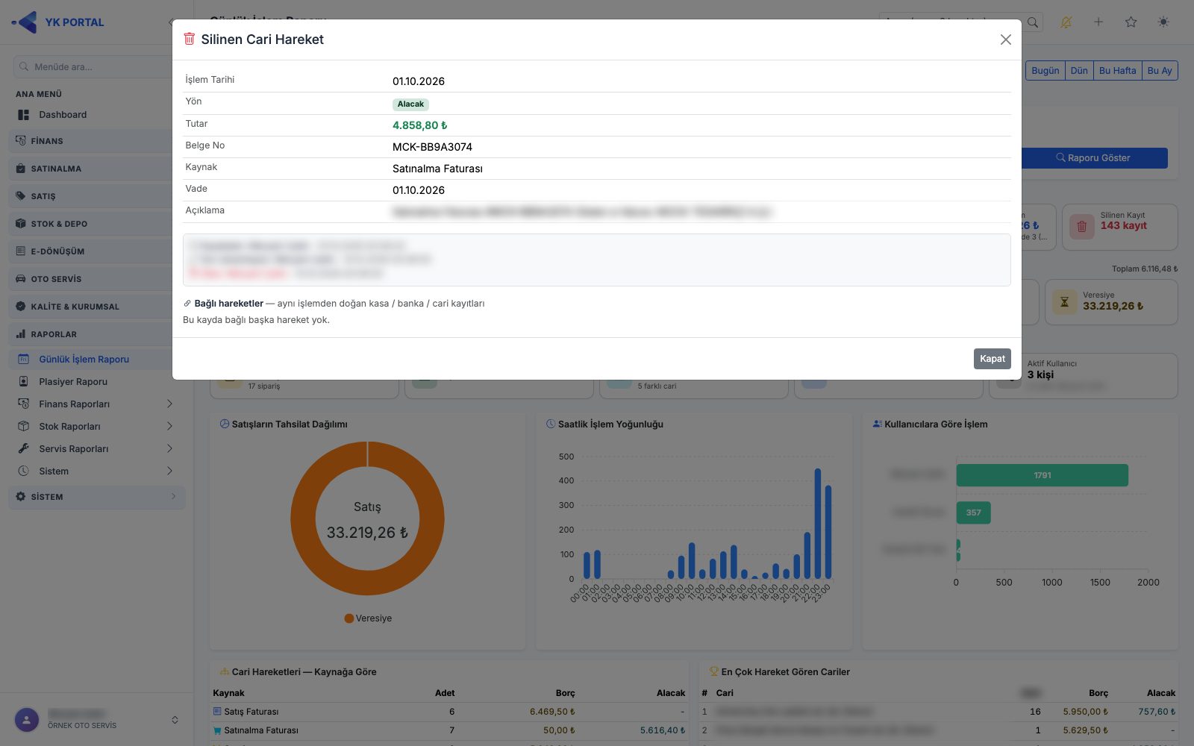Image resolution: width=1194 pixels, height=746 pixels.
Task: Toggle the light/dark theme sun icon
Action: coord(1163,22)
